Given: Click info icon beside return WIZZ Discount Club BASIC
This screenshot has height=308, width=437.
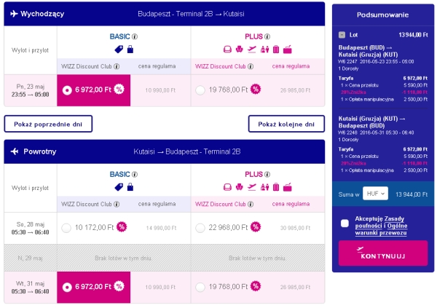Looking at the screenshot, I should [x=117, y=204].
